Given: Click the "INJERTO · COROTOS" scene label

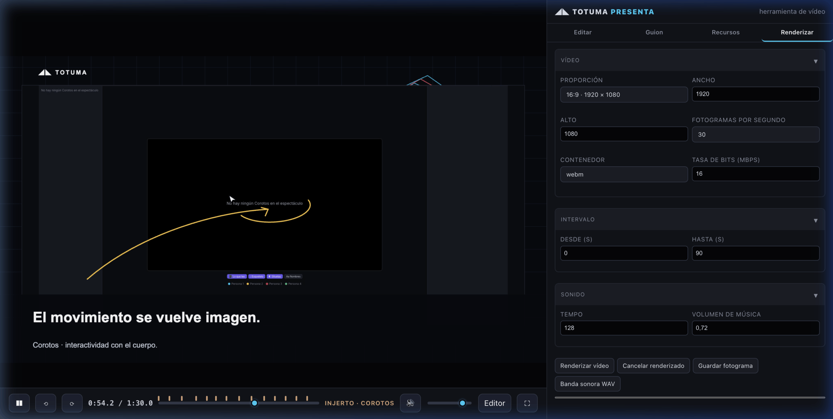Looking at the screenshot, I should tap(359, 403).
